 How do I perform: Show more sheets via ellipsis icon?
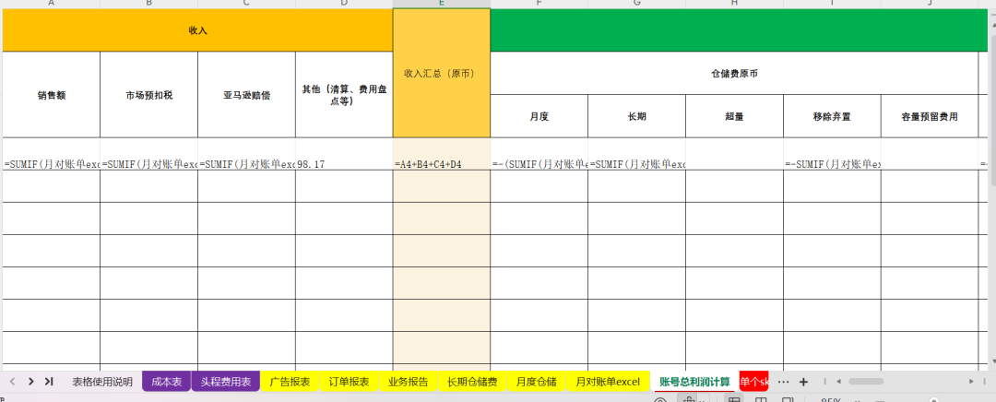783,382
